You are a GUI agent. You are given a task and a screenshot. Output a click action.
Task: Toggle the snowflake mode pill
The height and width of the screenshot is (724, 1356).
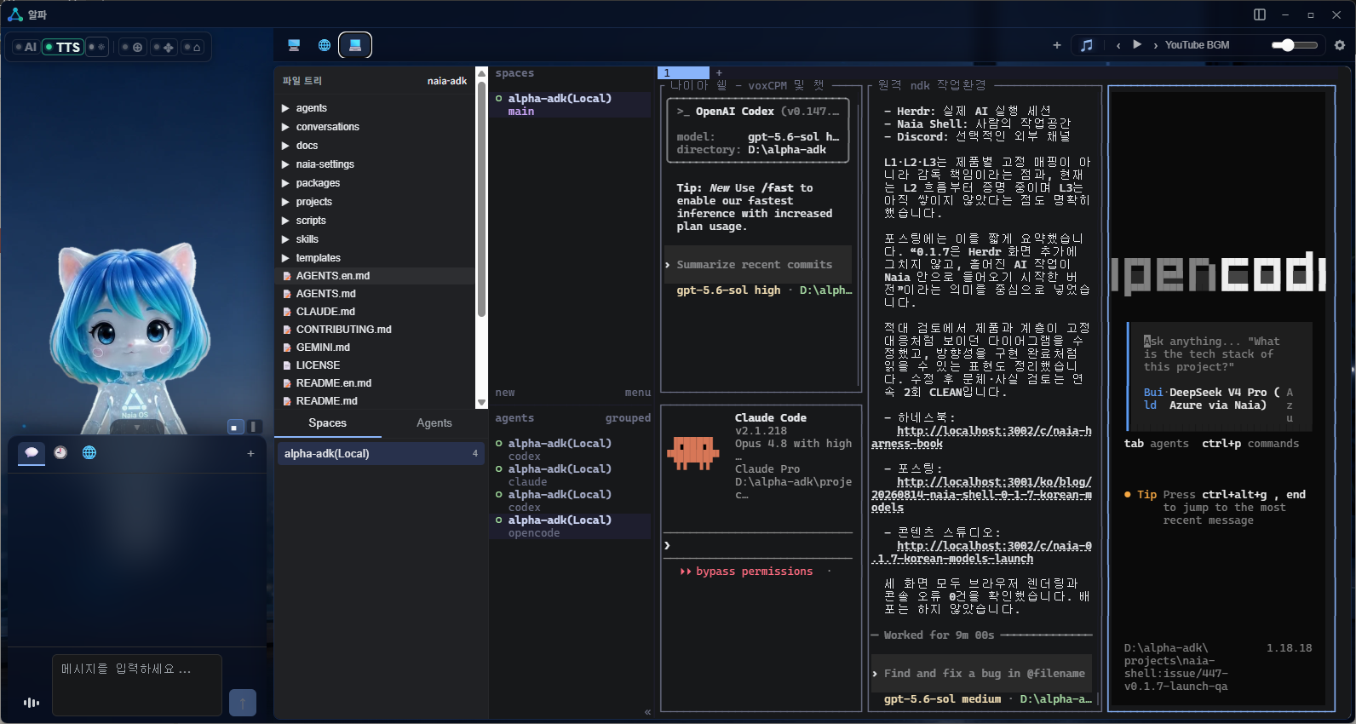(x=97, y=47)
